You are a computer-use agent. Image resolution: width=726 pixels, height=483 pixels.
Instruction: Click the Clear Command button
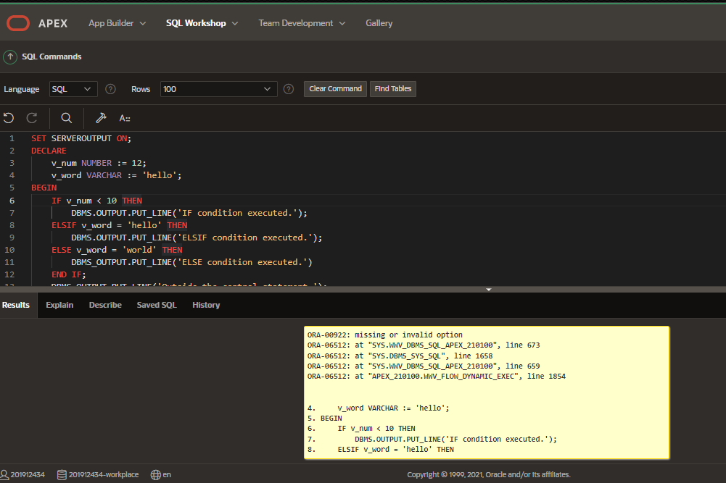point(335,89)
